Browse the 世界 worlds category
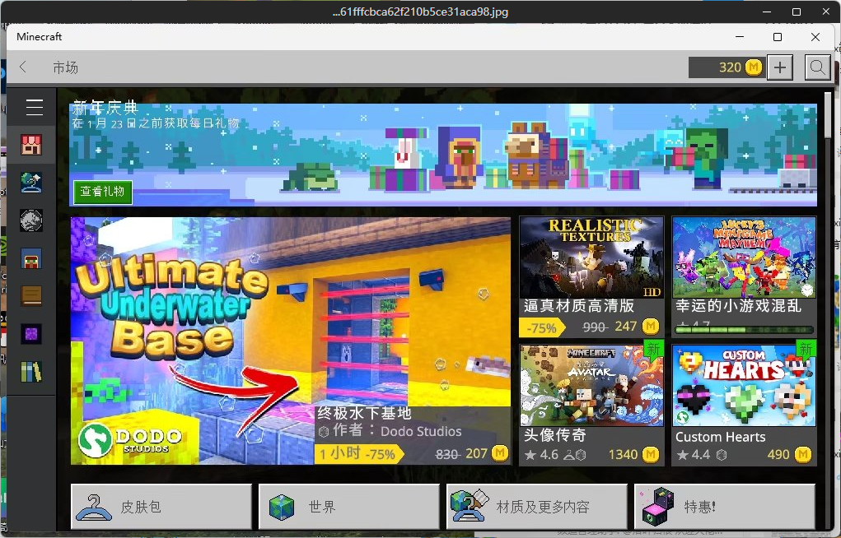This screenshot has width=841, height=538. (348, 507)
